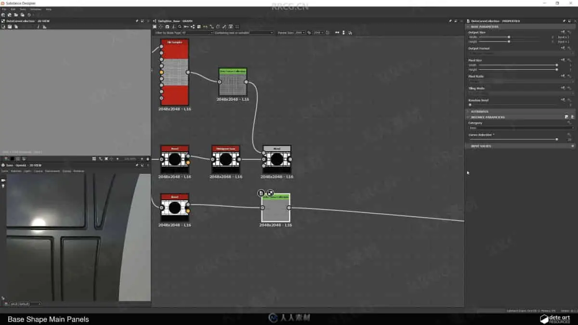Open the Edit menu

[13, 9]
